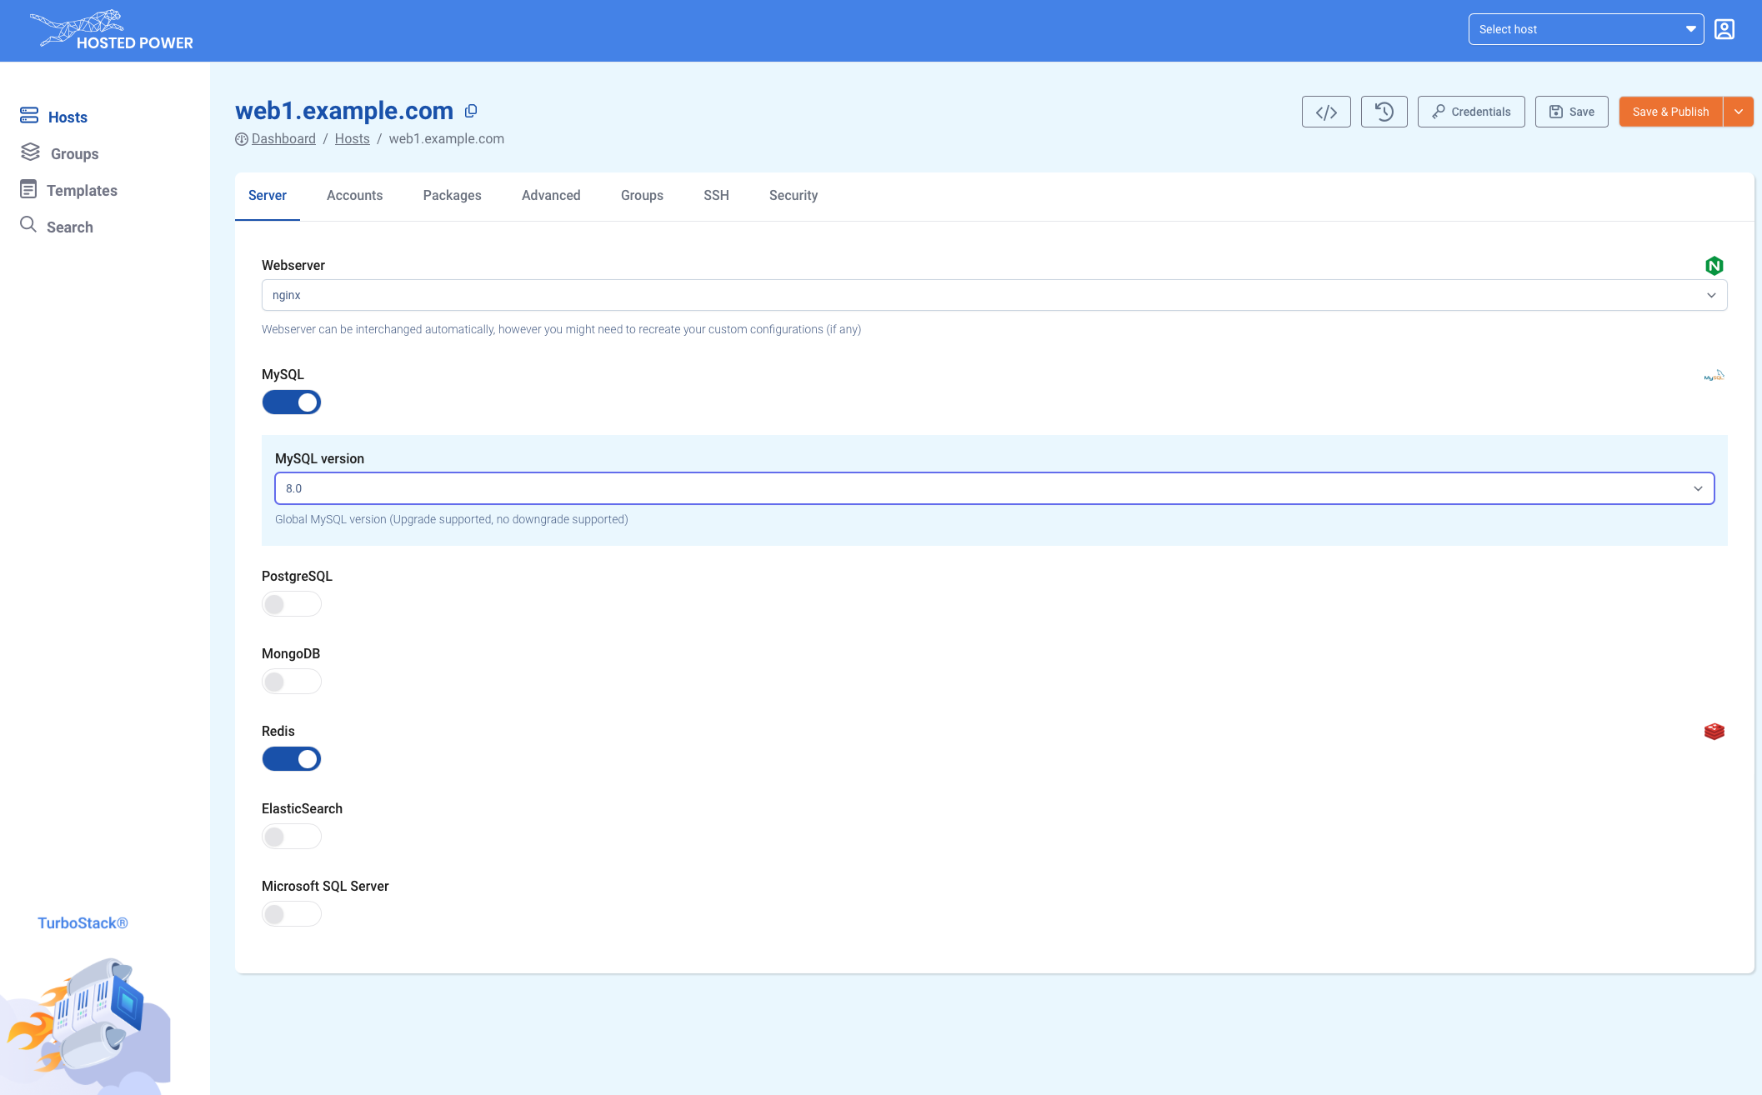Open the user account icon
Viewport: 1762px width, 1095px height.
click(1724, 29)
